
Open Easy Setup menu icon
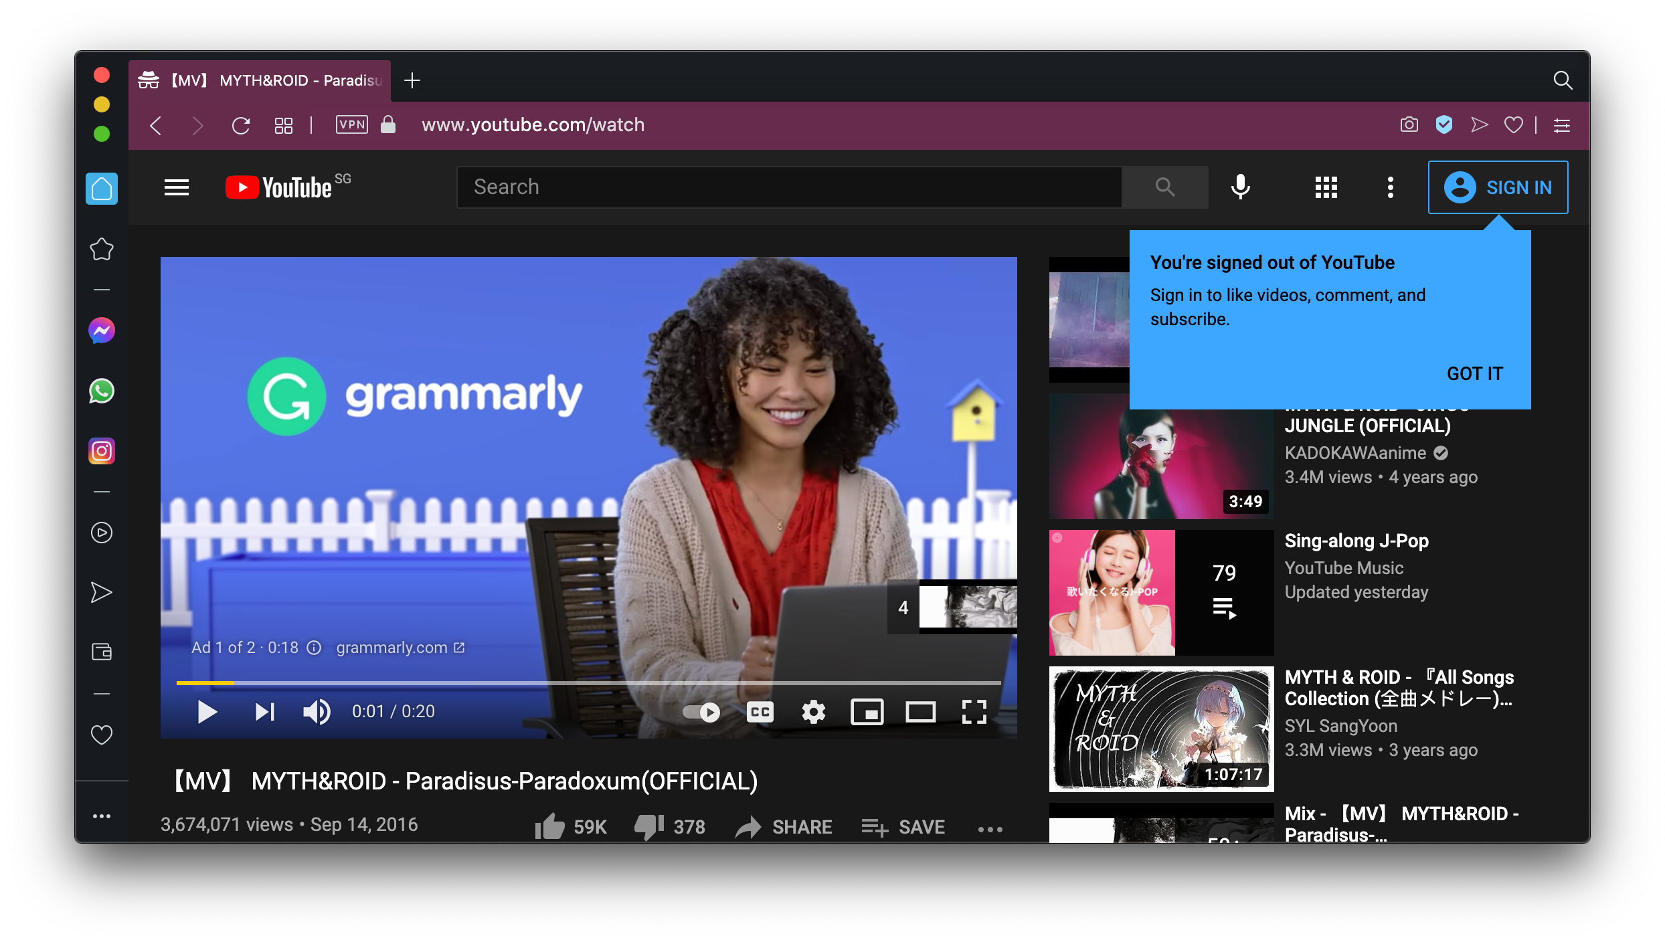(1562, 125)
